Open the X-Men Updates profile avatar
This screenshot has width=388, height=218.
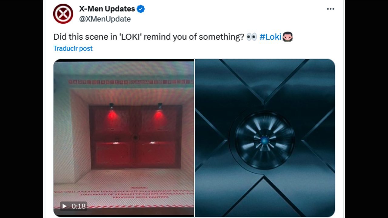pos(63,14)
